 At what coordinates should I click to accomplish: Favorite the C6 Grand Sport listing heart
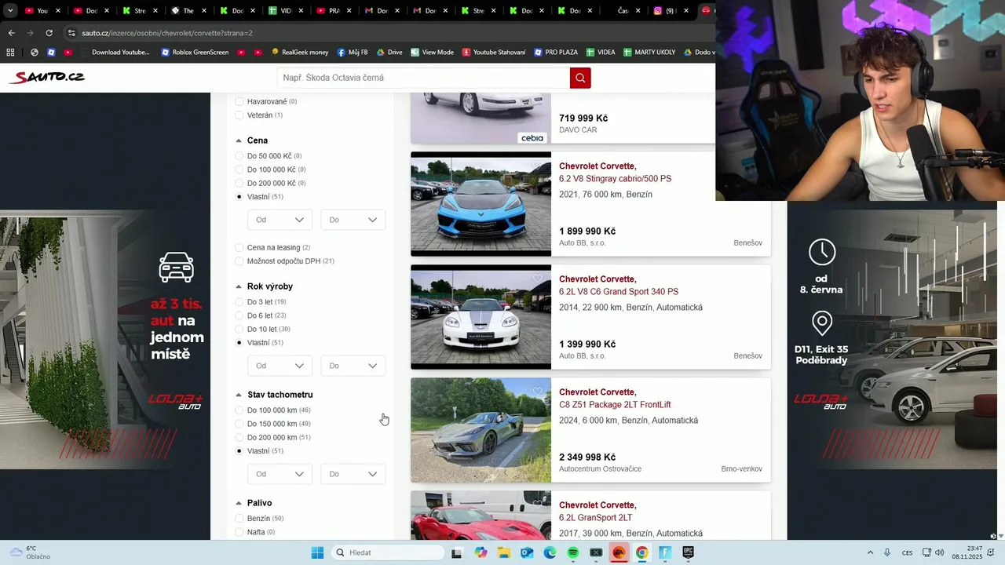[538, 279]
